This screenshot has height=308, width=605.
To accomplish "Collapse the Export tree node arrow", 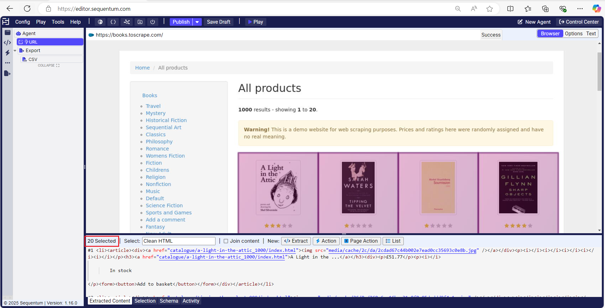I will (15, 50).
